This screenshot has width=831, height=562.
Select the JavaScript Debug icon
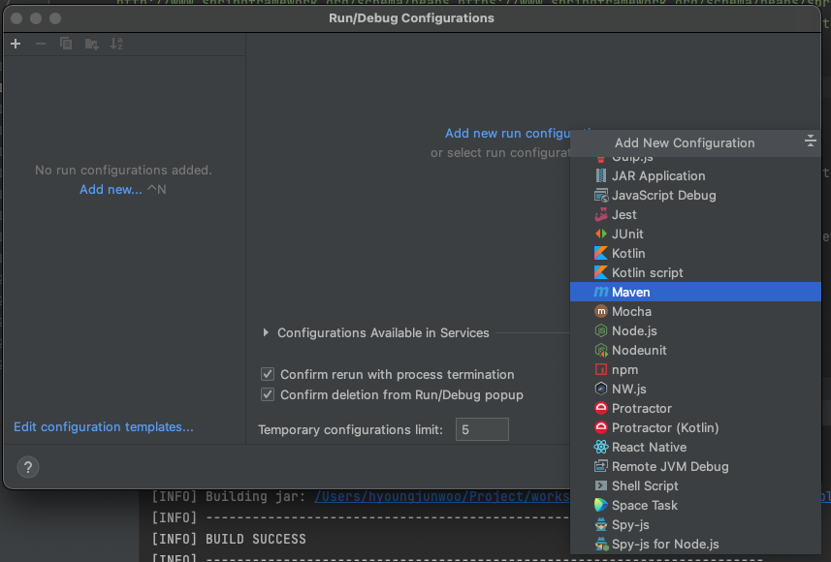pos(600,195)
